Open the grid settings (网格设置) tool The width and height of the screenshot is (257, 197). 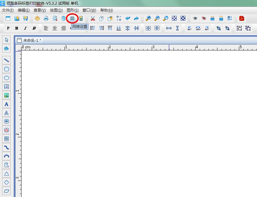click(x=72, y=18)
